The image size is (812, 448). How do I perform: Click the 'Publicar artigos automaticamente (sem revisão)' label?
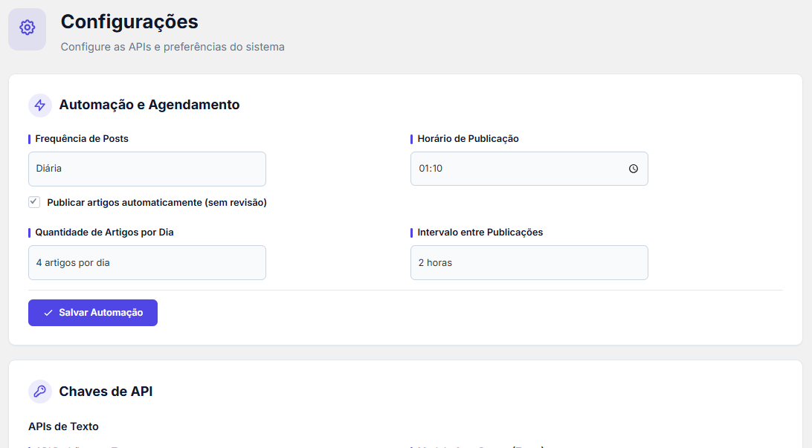point(156,202)
